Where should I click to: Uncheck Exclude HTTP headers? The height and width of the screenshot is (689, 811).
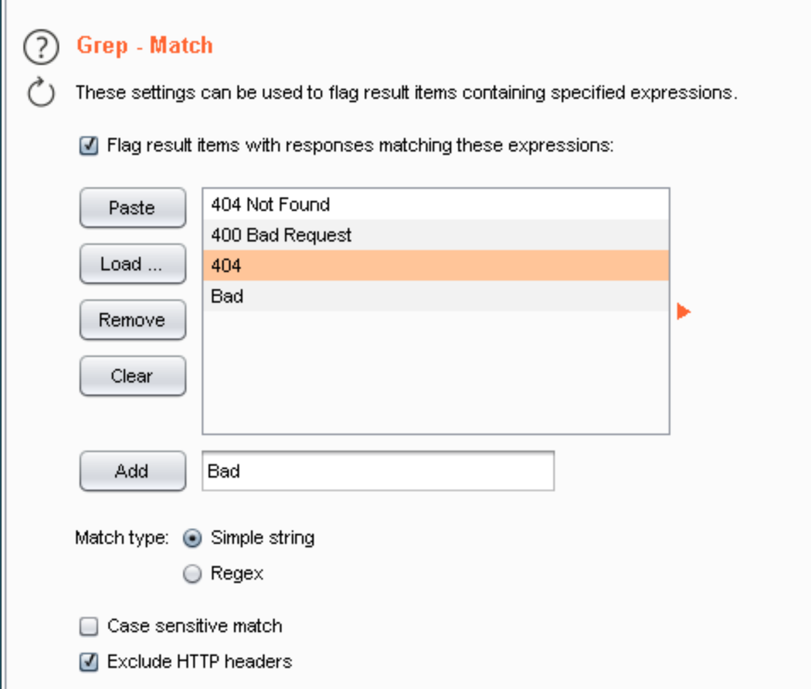coord(88,661)
